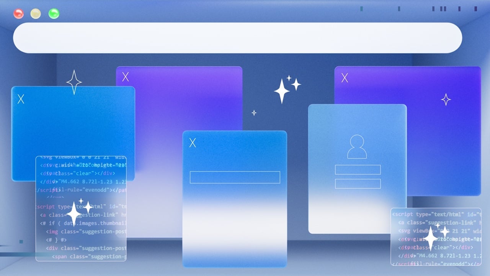Click the '<div class="suggestion-post' code line
The height and width of the screenshot is (276, 490).
(86, 248)
